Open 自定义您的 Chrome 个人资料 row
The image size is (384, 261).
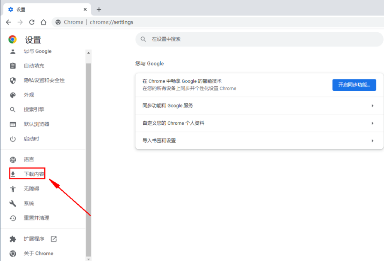click(x=259, y=123)
